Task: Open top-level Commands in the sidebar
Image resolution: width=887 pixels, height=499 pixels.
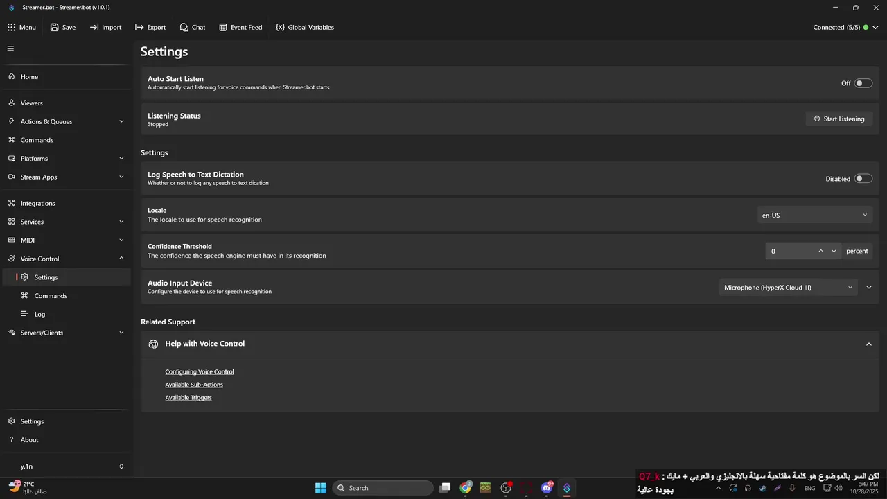Action: coord(65,140)
